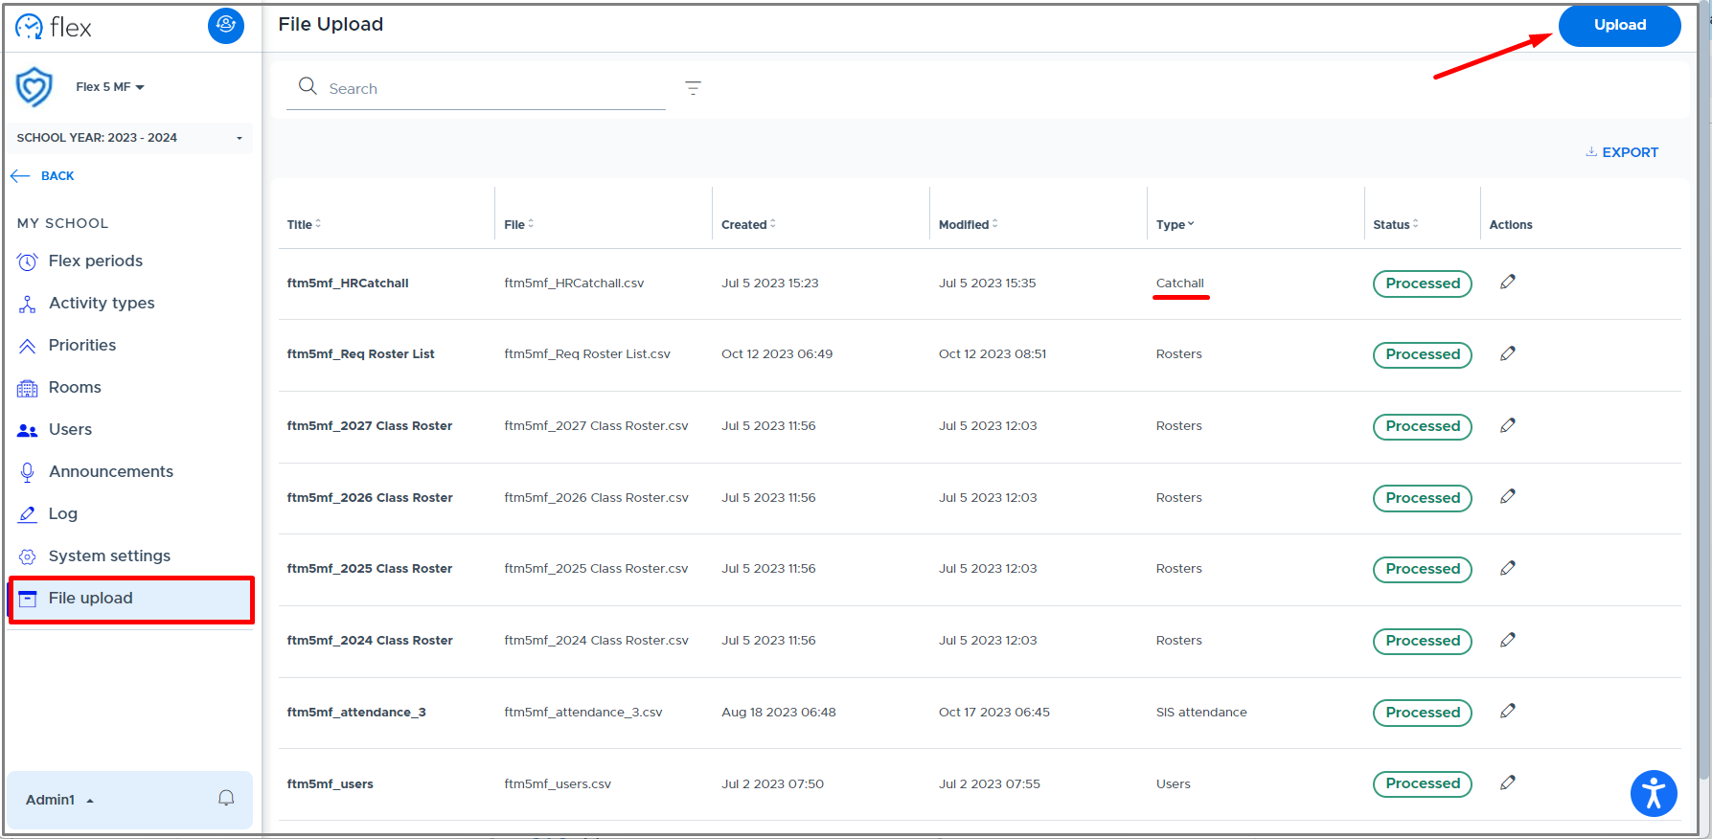
Task: Click the EXPORT link
Action: [1622, 152]
